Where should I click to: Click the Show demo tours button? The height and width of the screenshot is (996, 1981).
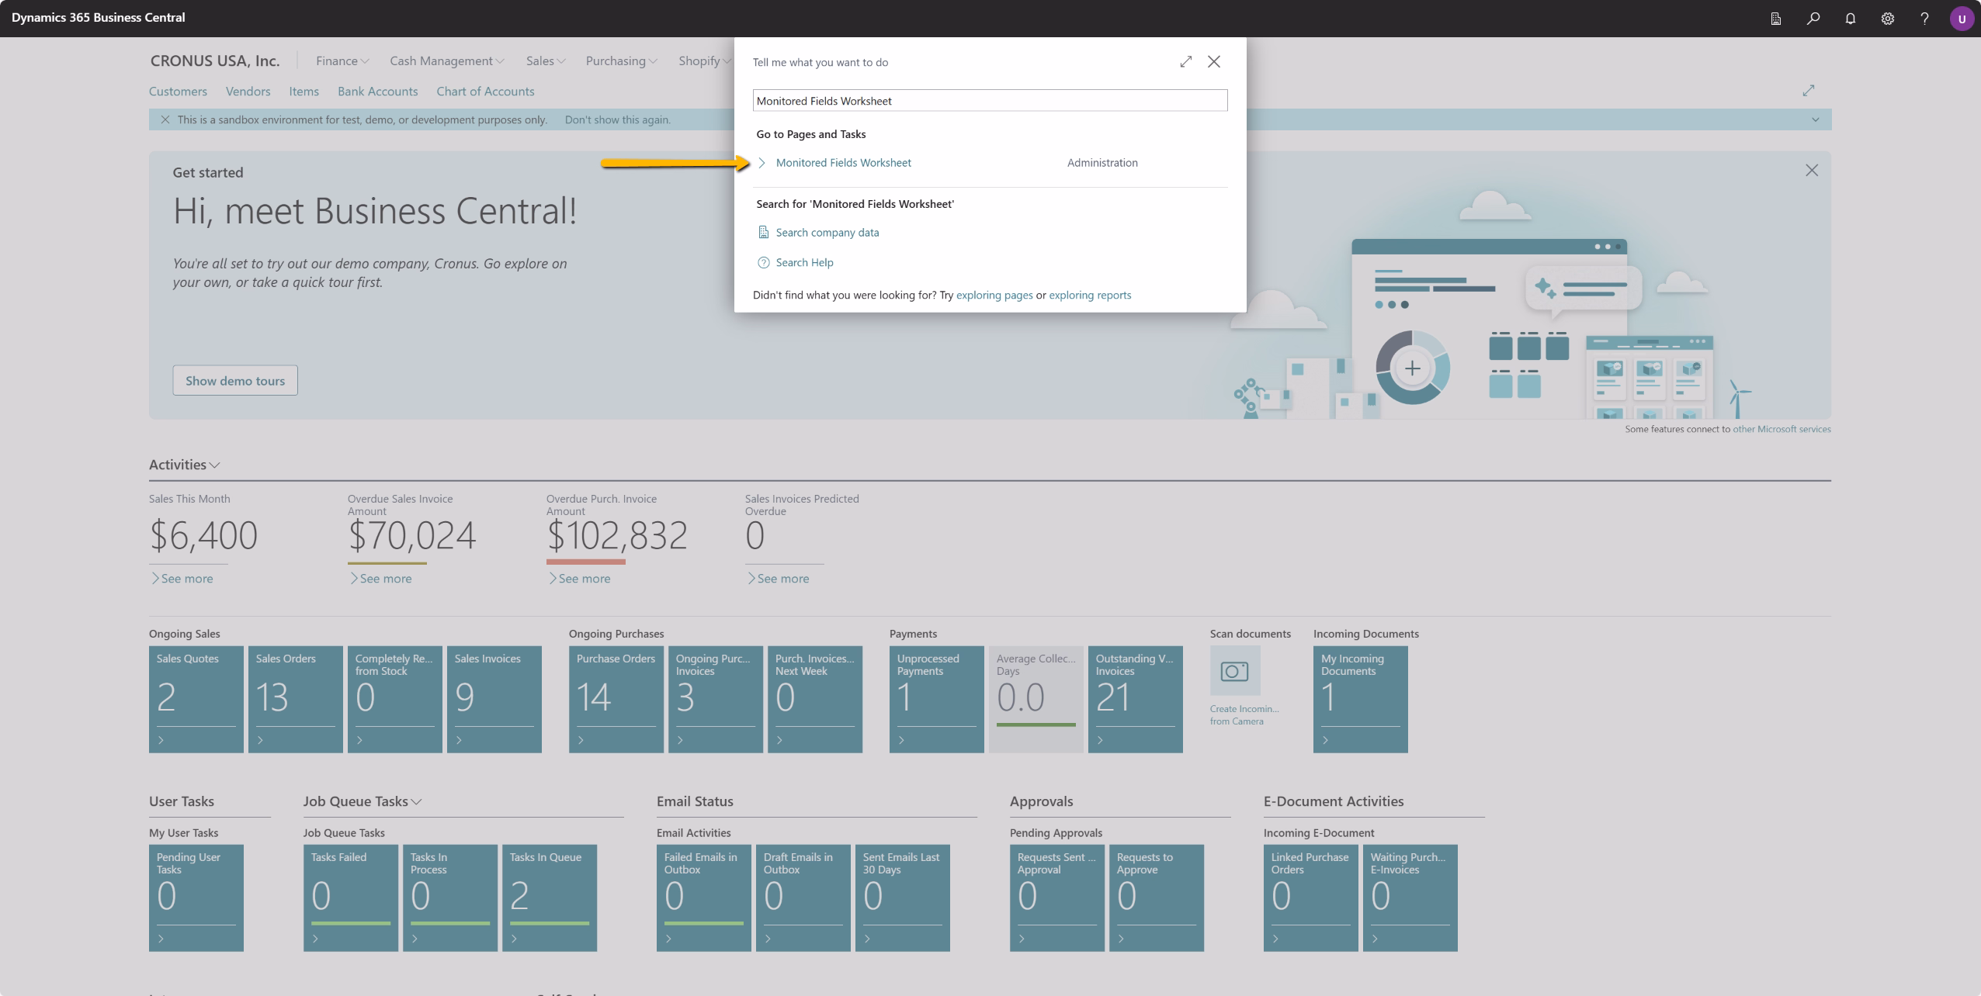point(234,380)
